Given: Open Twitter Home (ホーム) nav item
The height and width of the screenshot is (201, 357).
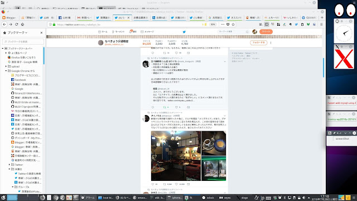Looking at the screenshot, I should [103, 32].
